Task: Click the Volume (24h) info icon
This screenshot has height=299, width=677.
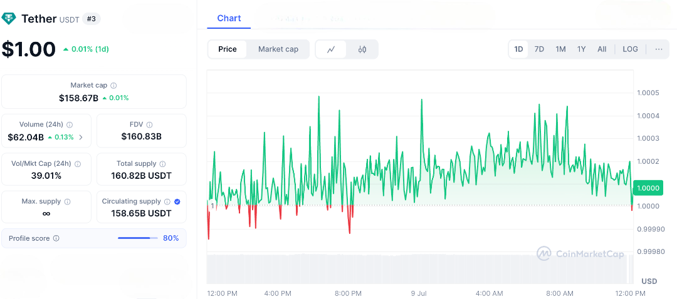Action: pyautogui.click(x=70, y=124)
